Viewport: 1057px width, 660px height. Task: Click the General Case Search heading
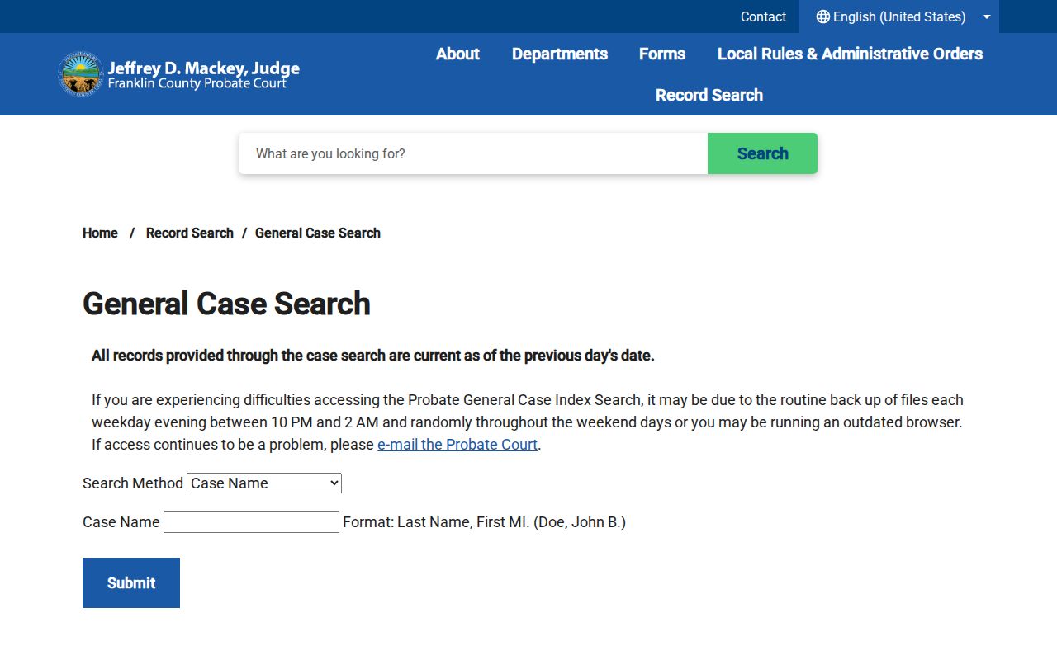click(226, 304)
